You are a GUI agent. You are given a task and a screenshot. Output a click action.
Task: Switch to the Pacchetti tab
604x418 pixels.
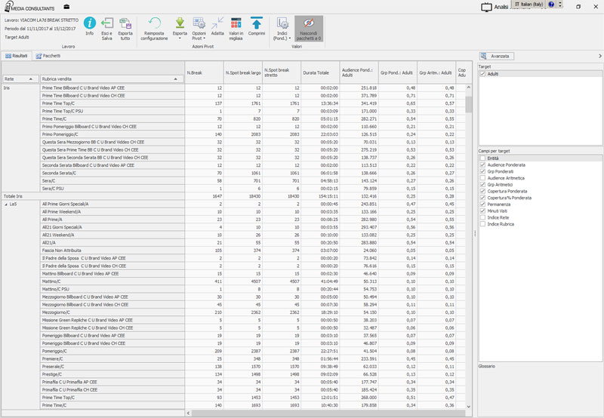[x=48, y=56]
